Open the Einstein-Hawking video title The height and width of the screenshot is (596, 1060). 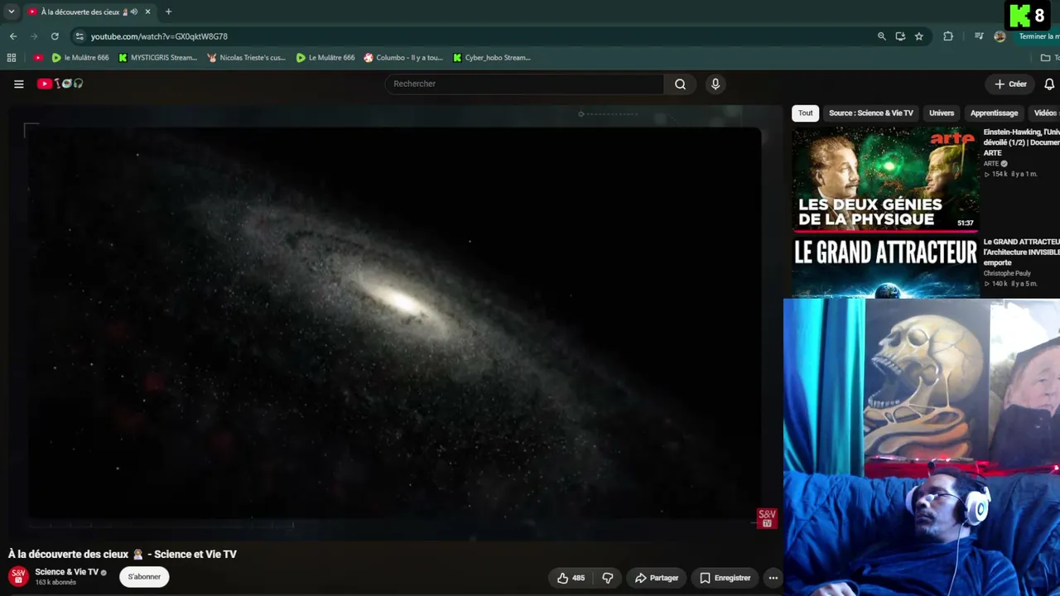tap(1021, 142)
